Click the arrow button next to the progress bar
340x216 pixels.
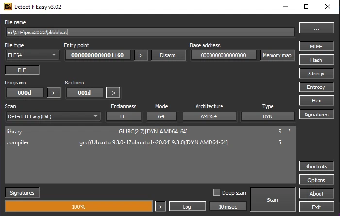coord(160,207)
